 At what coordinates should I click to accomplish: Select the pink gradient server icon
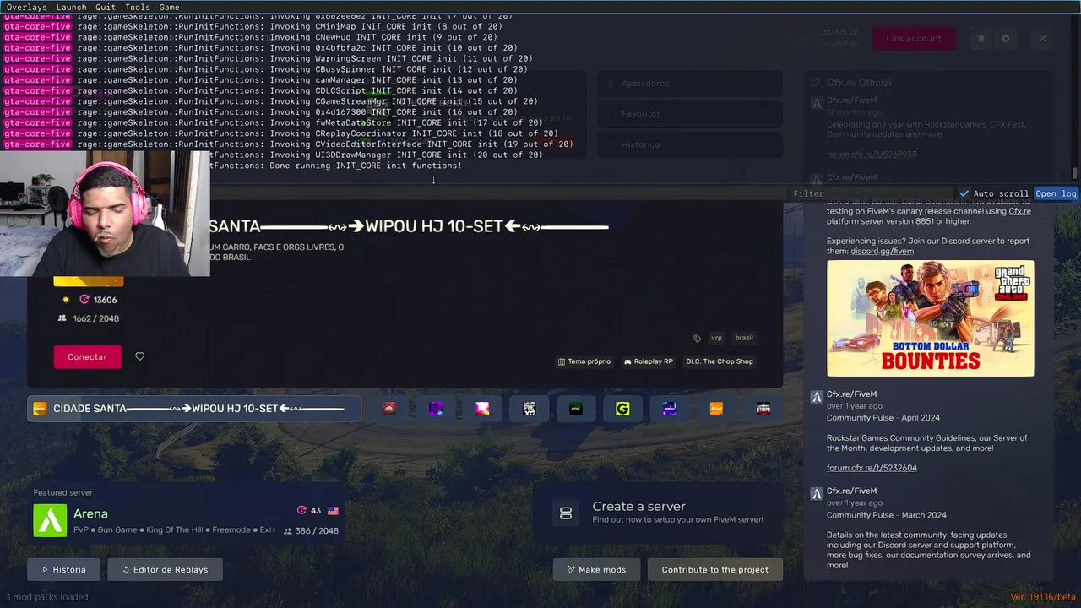tap(482, 409)
